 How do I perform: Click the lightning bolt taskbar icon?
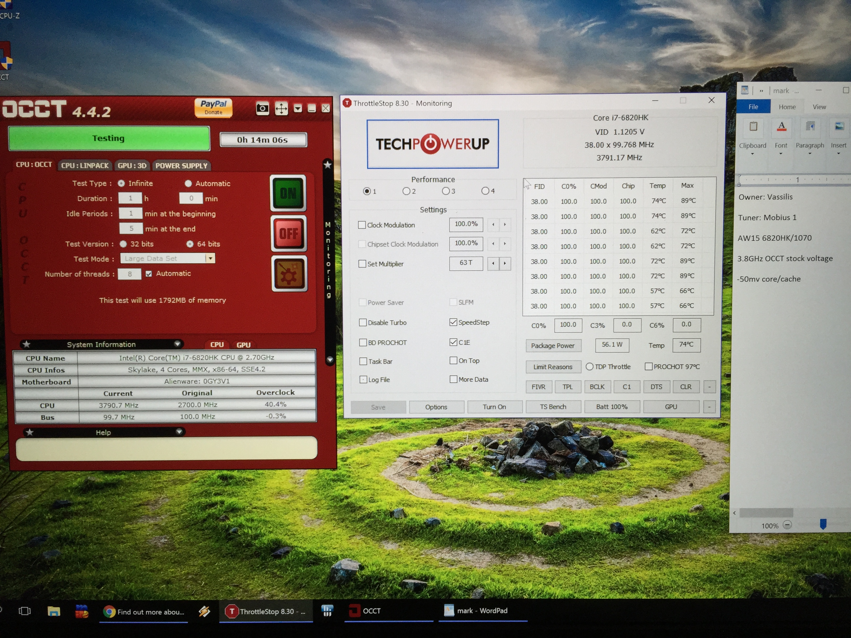(x=204, y=611)
